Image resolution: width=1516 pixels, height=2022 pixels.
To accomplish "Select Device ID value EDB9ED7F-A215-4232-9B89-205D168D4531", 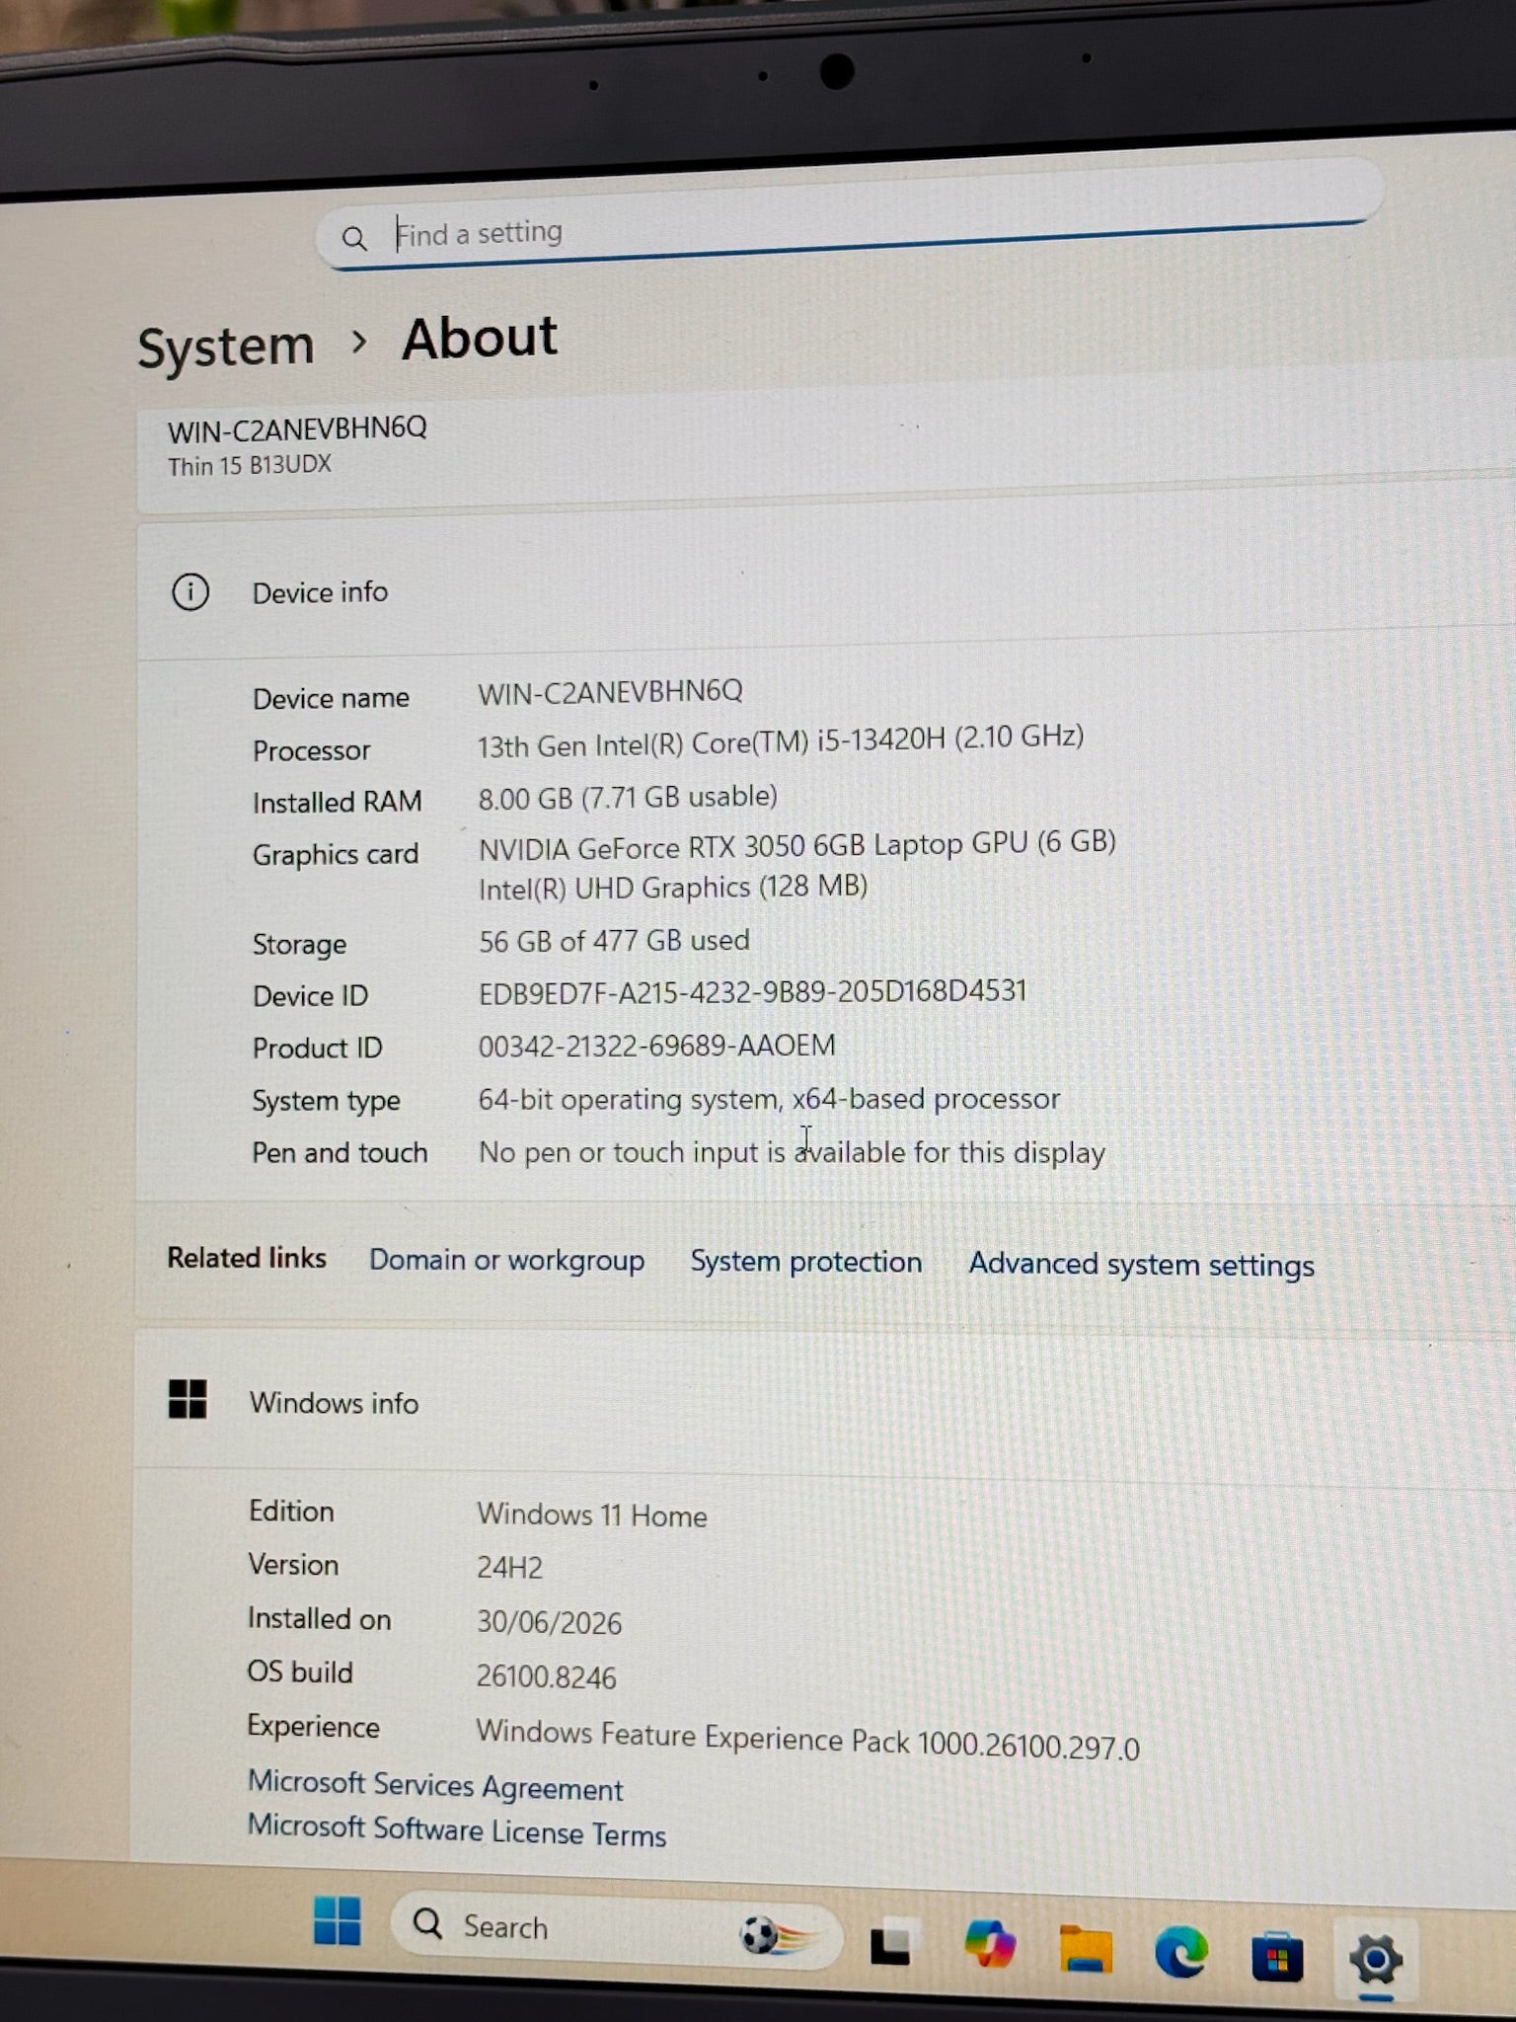I will [752, 991].
